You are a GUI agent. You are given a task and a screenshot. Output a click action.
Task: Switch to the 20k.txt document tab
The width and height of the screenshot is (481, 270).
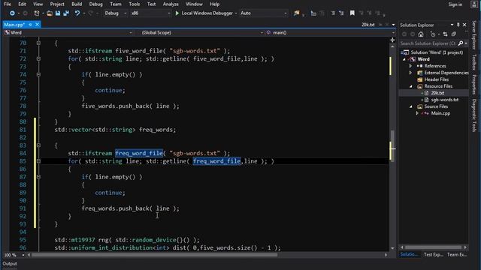pos(368,25)
